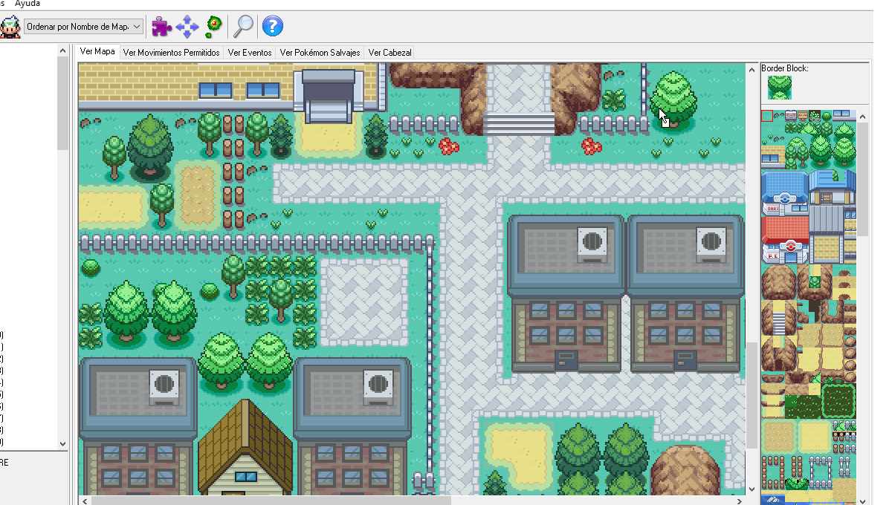892x505 pixels.
Task: Pick the red-roofed Pokémon Center tile in palette
Action: (785, 239)
